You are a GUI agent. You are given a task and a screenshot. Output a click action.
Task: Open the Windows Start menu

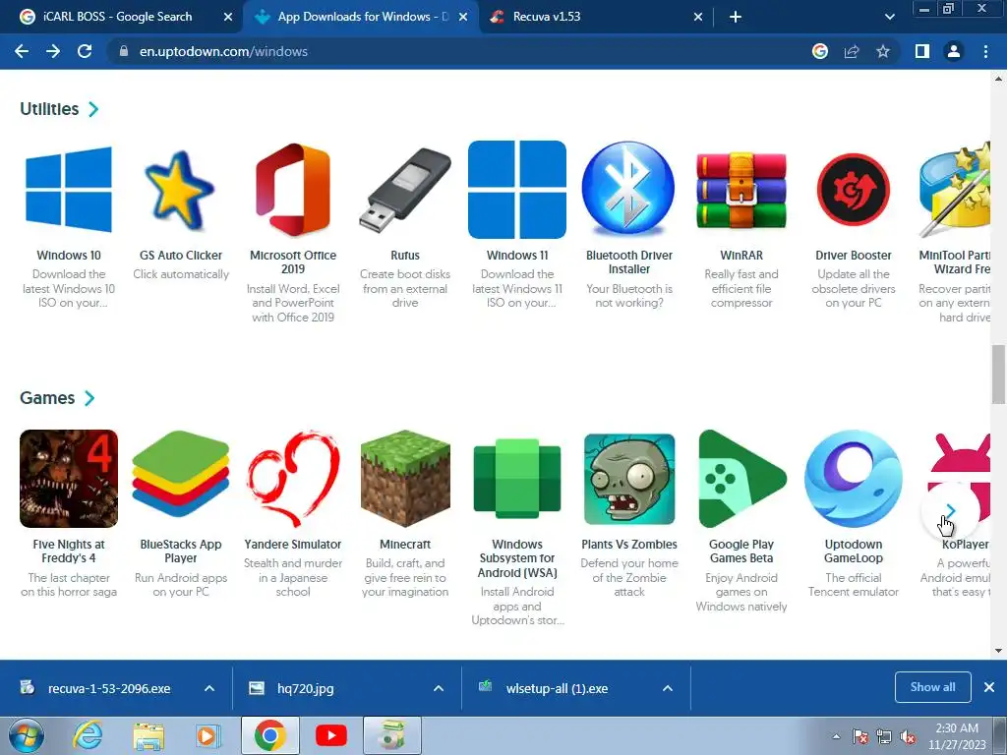(x=26, y=735)
